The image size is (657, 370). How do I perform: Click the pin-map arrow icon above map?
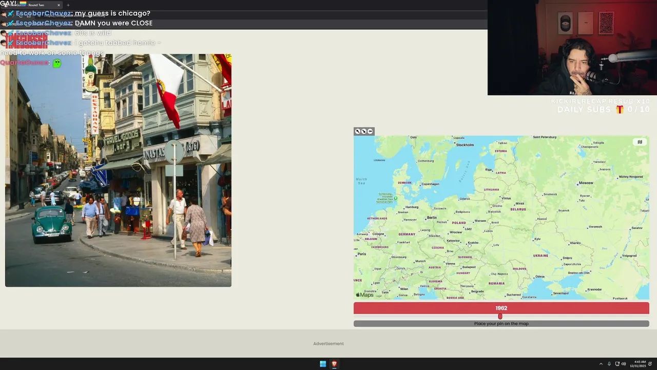pos(370,131)
